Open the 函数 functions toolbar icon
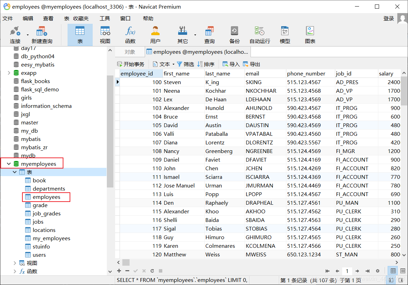This screenshot has height=285, width=408. pos(130,35)
